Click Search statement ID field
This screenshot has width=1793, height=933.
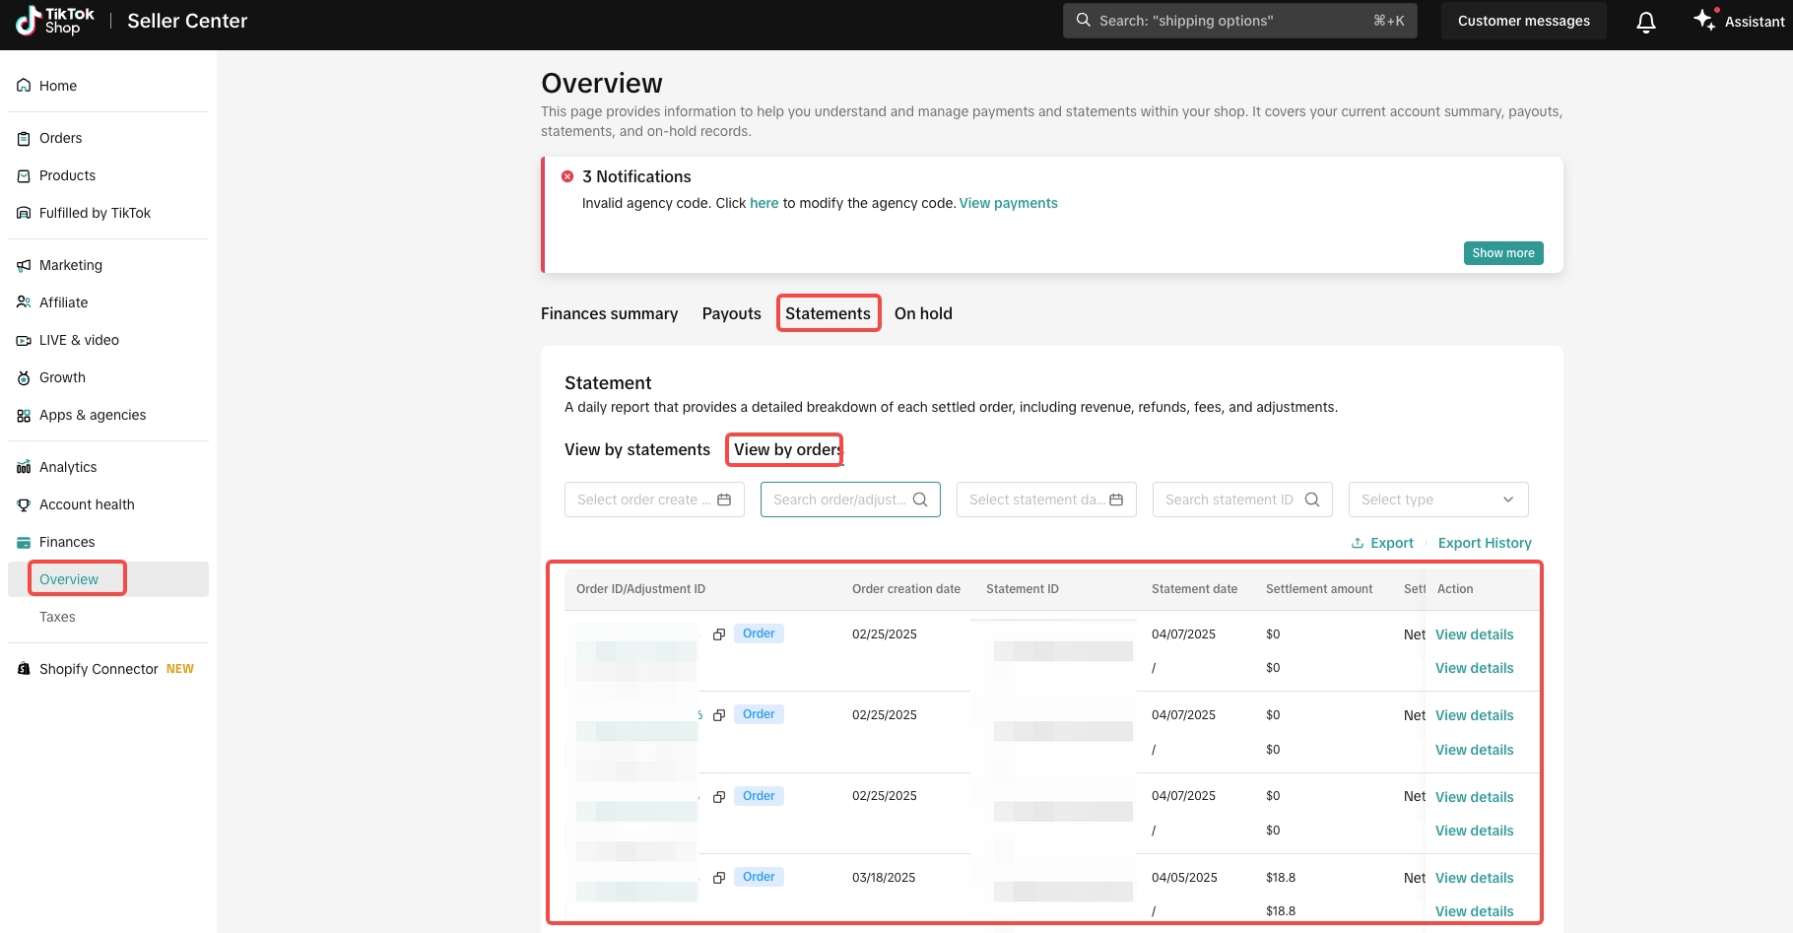point(1242,500)
